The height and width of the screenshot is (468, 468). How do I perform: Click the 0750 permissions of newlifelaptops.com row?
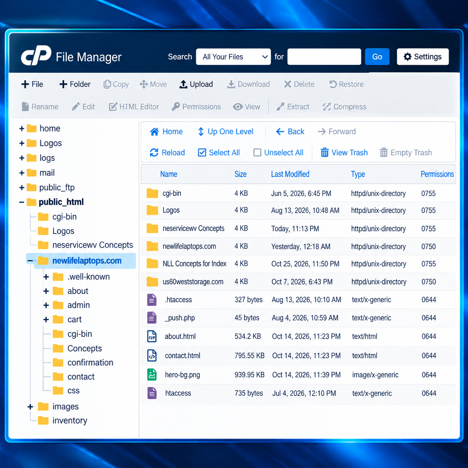click(428, 247)
